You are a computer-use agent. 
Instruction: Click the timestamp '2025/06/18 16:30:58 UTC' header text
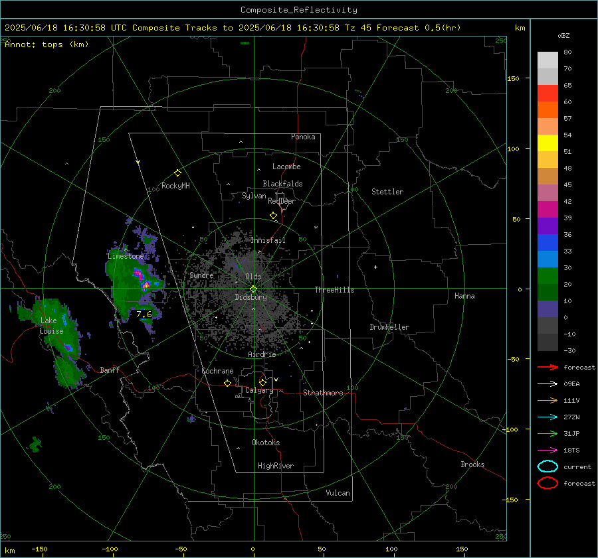point(66,28)
